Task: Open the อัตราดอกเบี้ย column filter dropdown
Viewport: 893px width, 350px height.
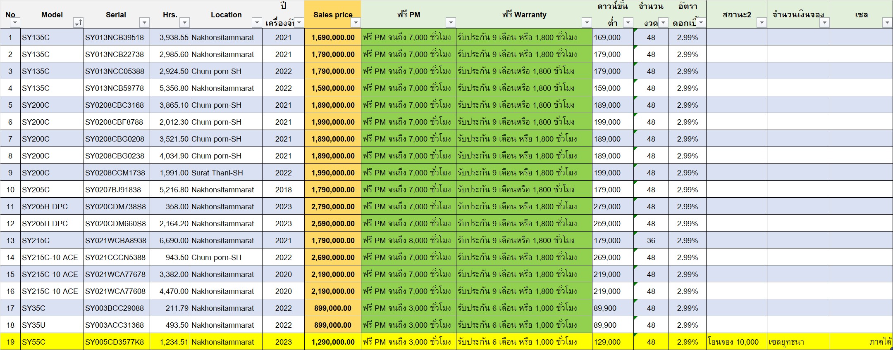Action: [701, 23]
